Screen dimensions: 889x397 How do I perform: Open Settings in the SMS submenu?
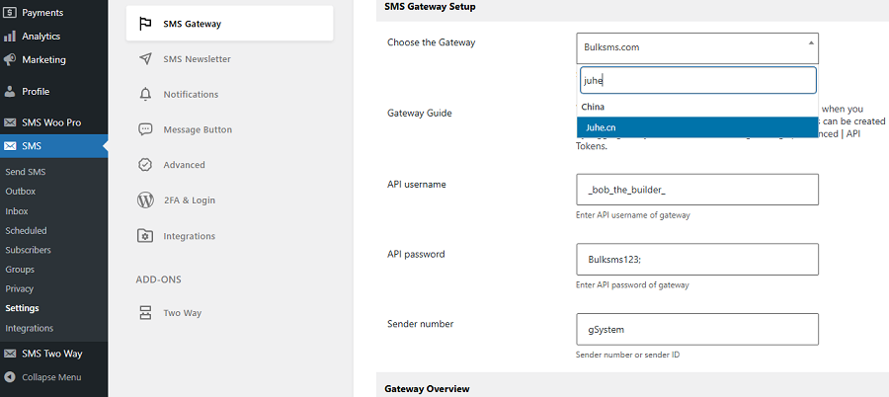point(22,308)
